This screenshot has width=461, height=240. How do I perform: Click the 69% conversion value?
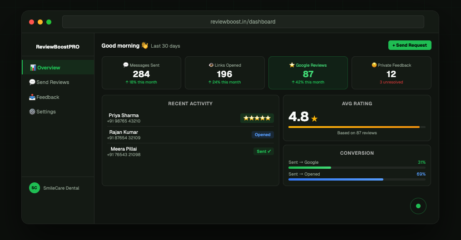point(421,174)
